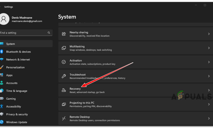Click 'Permissions, pairing PIN, discoverability' text
213x128 pixels.
pyautogui.click(x=91, y=106)
